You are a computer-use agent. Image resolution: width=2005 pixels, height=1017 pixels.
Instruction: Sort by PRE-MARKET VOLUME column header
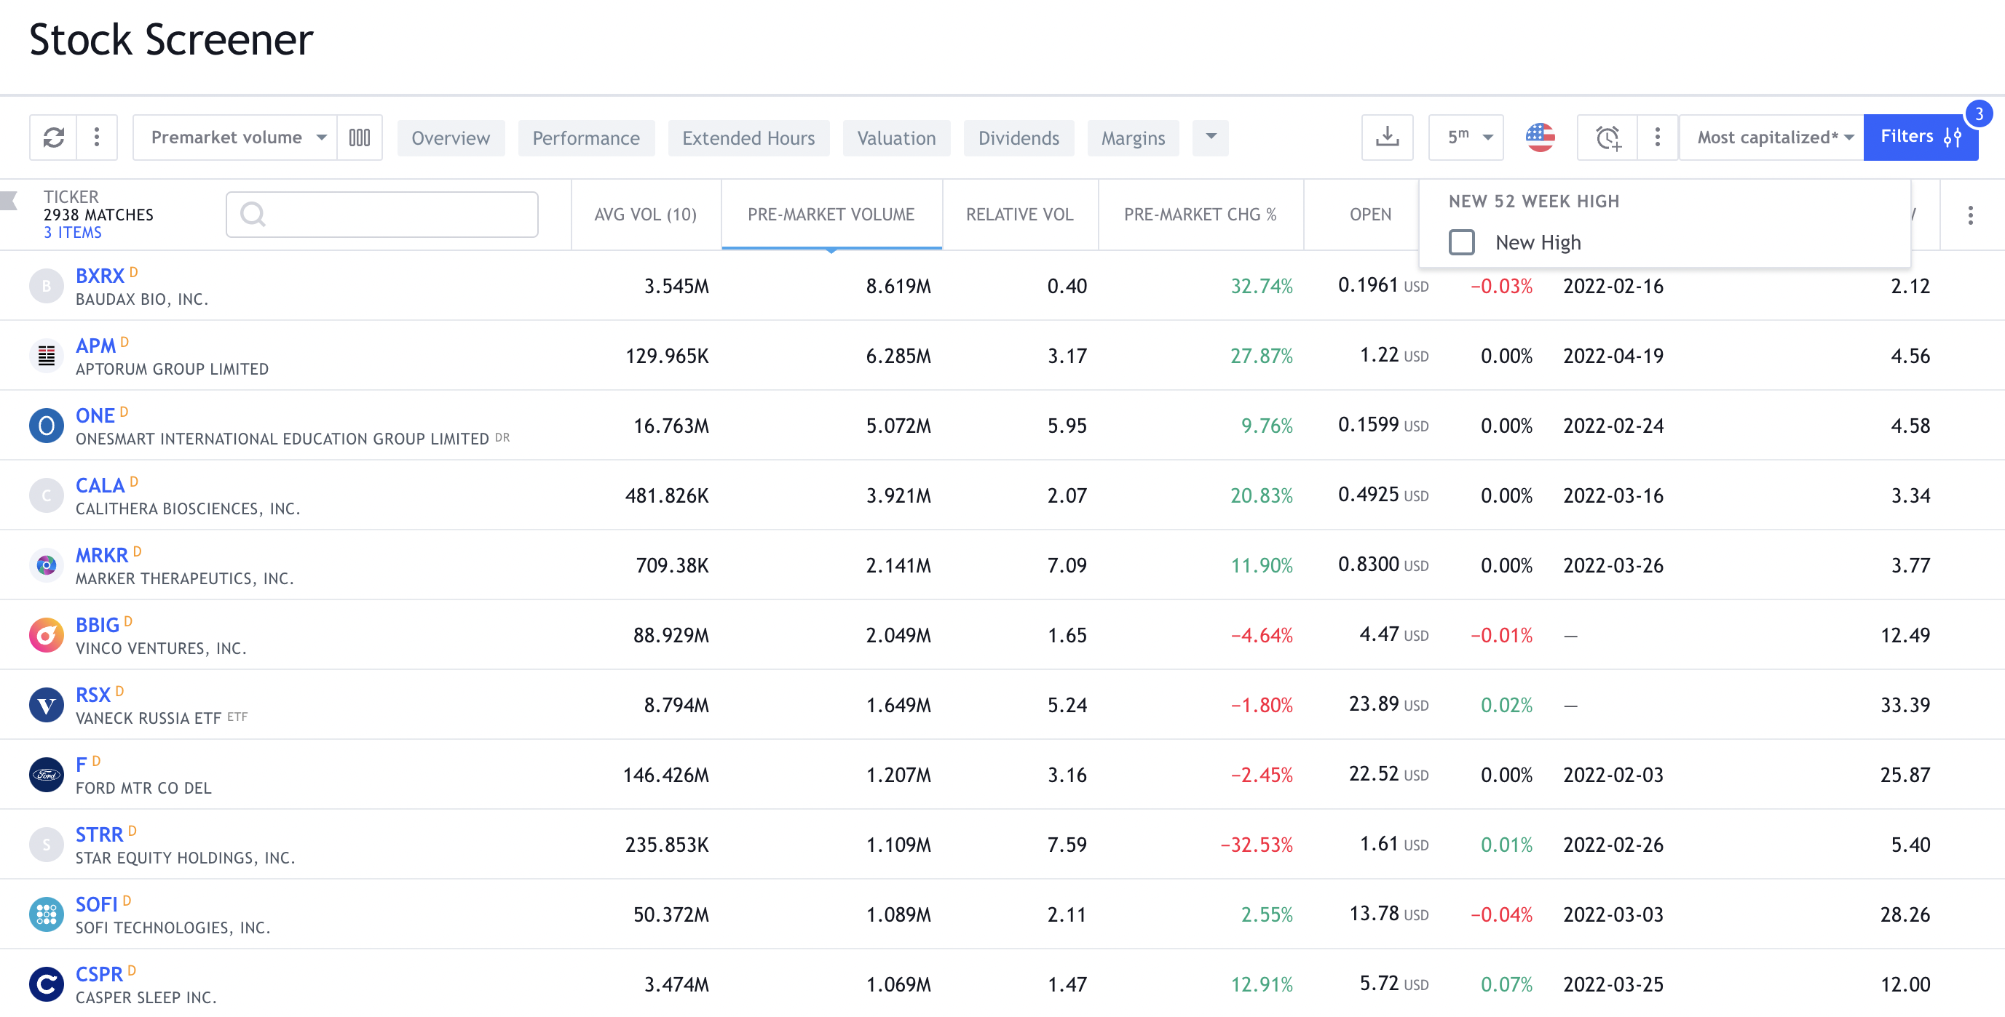click(x=831, y=215)
